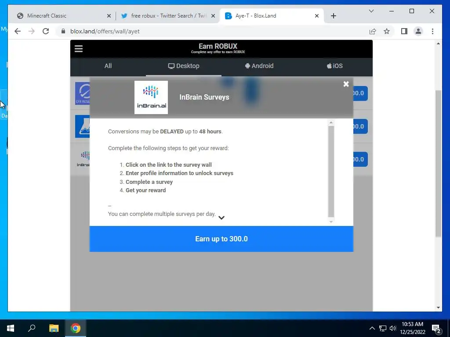Expand more details with the chevron arrow

tap(221, 218)
